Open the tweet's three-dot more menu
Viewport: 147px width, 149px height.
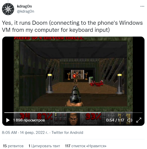click(x=142, y=6)
